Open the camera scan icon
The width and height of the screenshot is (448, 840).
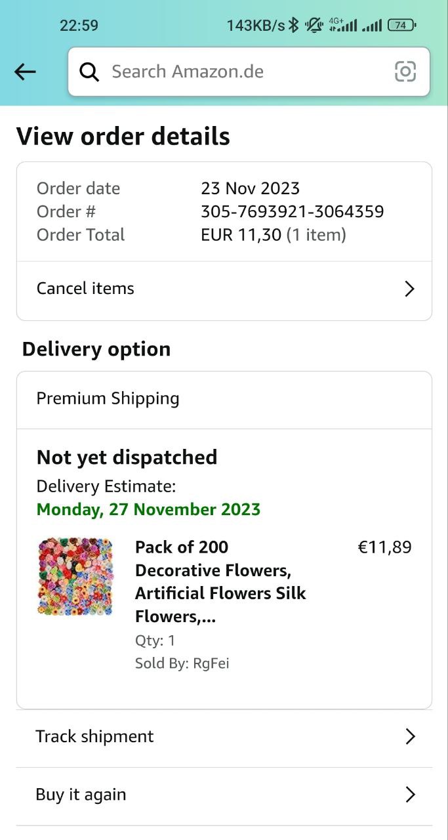point(405,72)
